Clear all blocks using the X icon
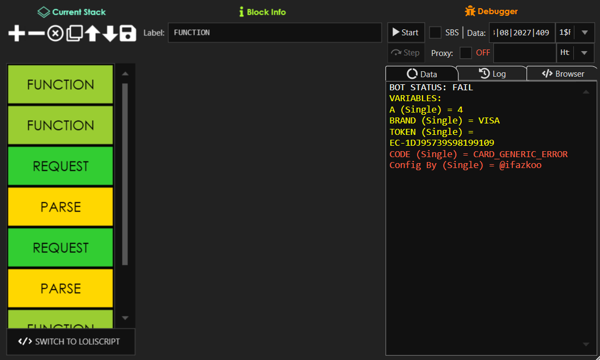The height and width of the screenshot is (360, 600). click(x=56, y=33)
